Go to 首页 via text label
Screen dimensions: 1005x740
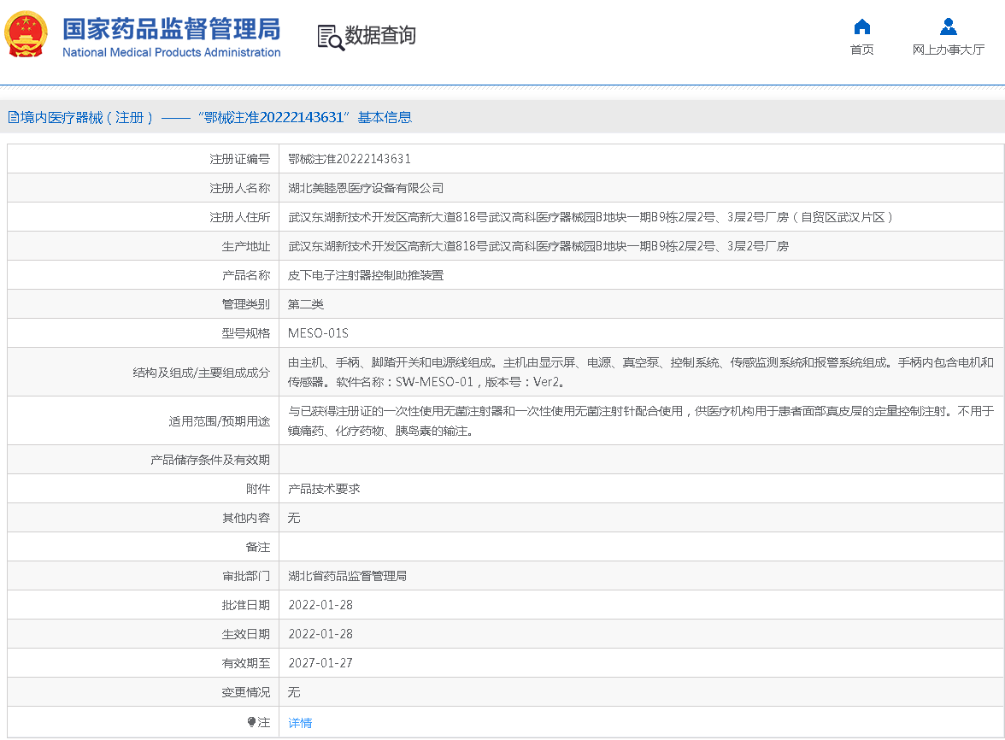(861, 50)
